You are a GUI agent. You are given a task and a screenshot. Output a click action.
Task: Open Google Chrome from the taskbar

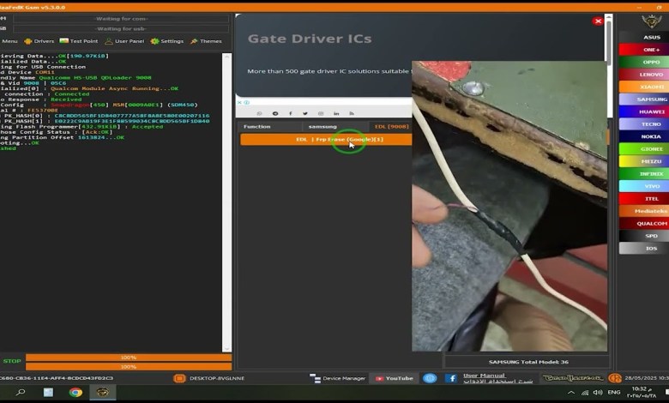pyautogui.click(x=75, y=393)
